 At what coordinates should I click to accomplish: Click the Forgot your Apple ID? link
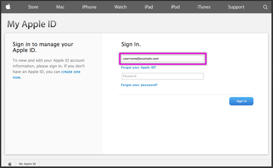(138, 67)
